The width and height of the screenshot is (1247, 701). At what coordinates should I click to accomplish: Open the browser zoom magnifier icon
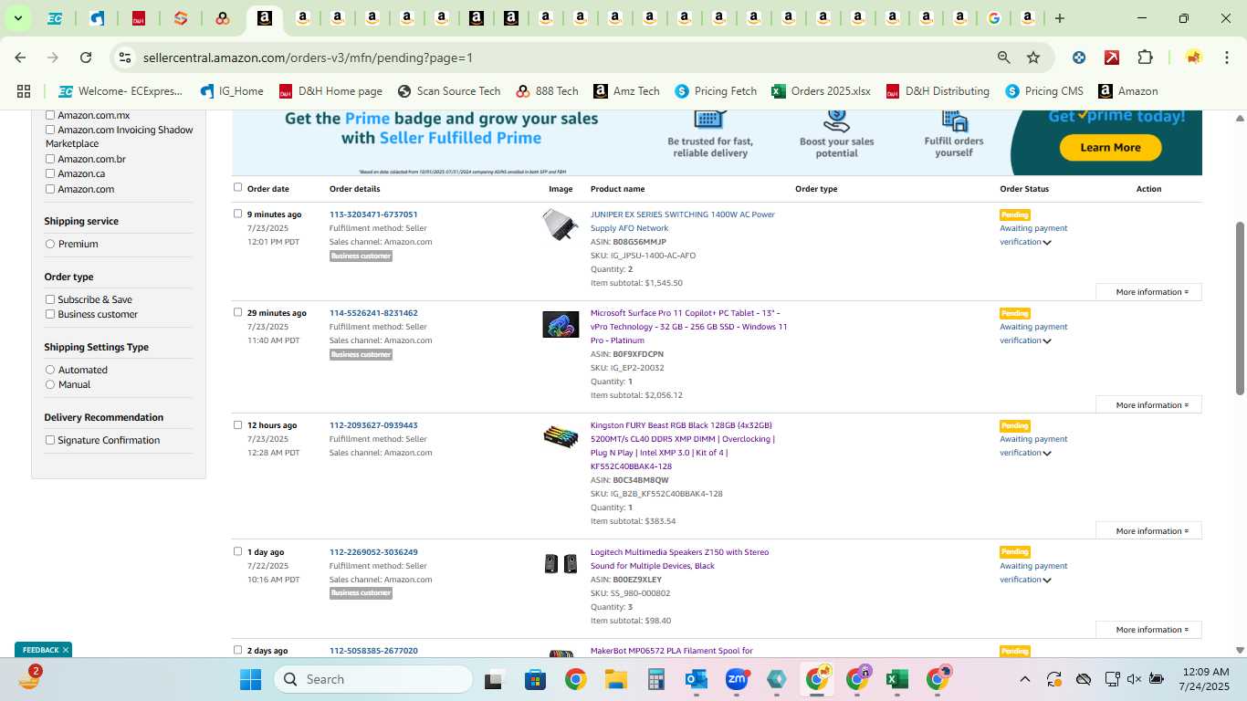[x=1004, y=58]
